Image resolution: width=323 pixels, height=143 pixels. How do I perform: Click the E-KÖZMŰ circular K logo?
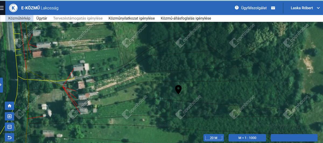[13, 8]
